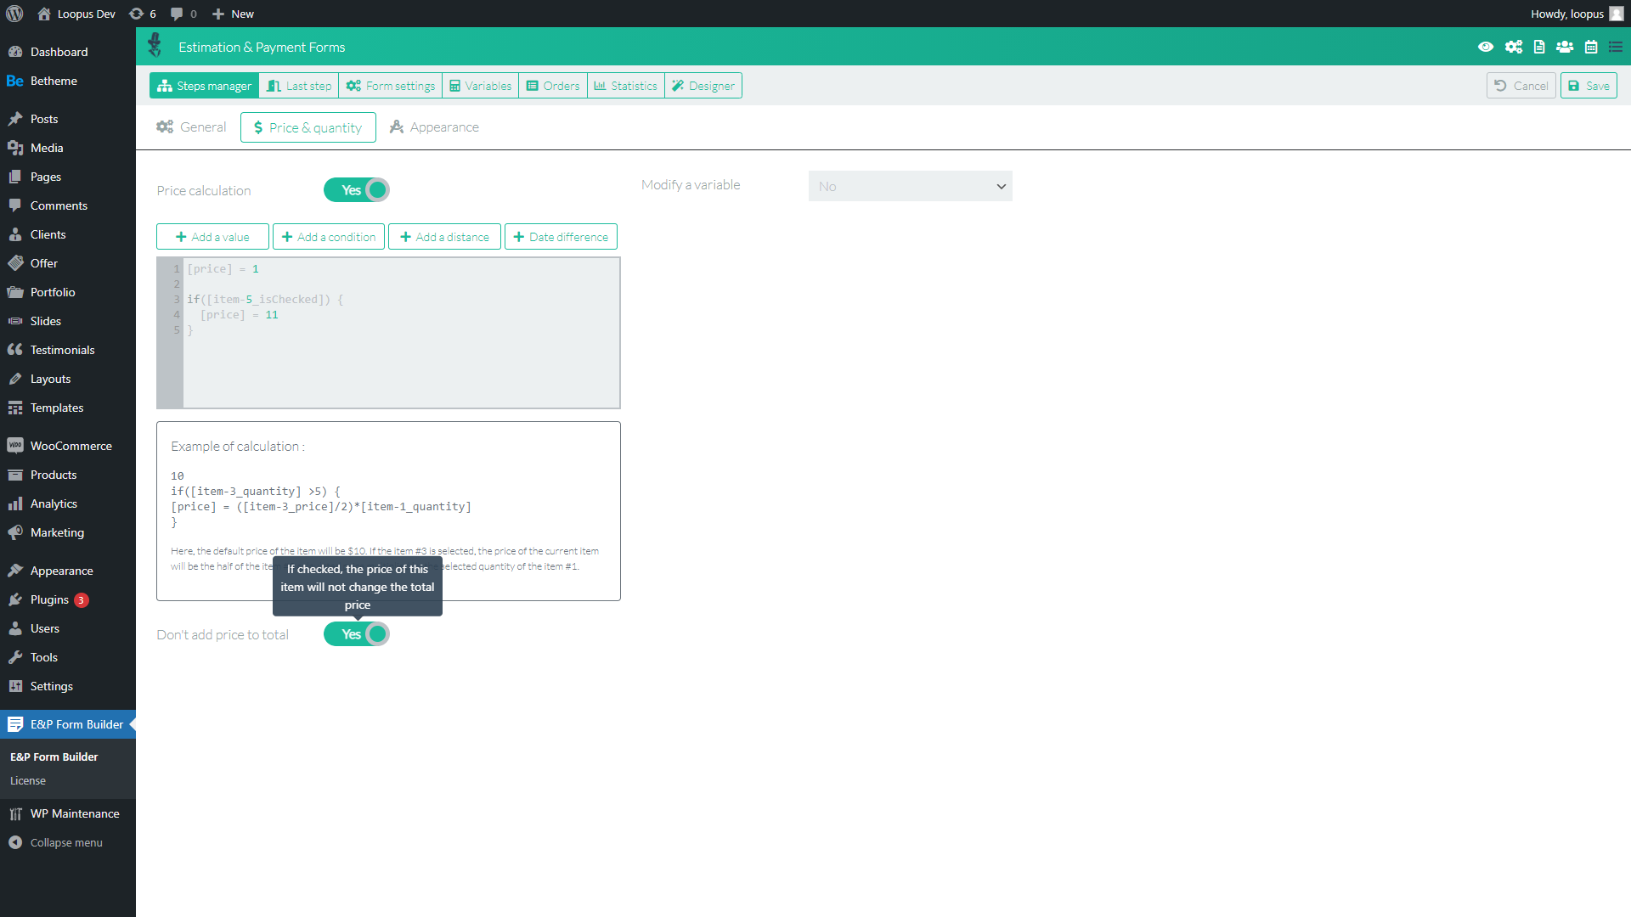Viewport: 1631px width, 917px height.
Task: Disable the Don't add price to total switch
Action: (357, 634)
